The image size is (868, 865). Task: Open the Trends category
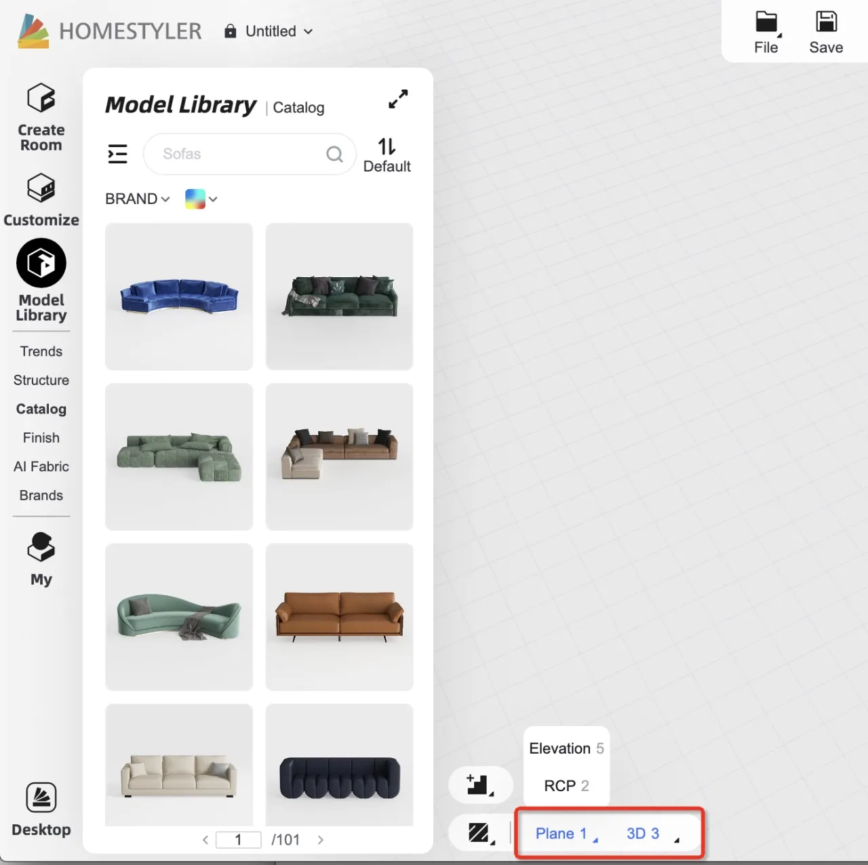point(41,351)
